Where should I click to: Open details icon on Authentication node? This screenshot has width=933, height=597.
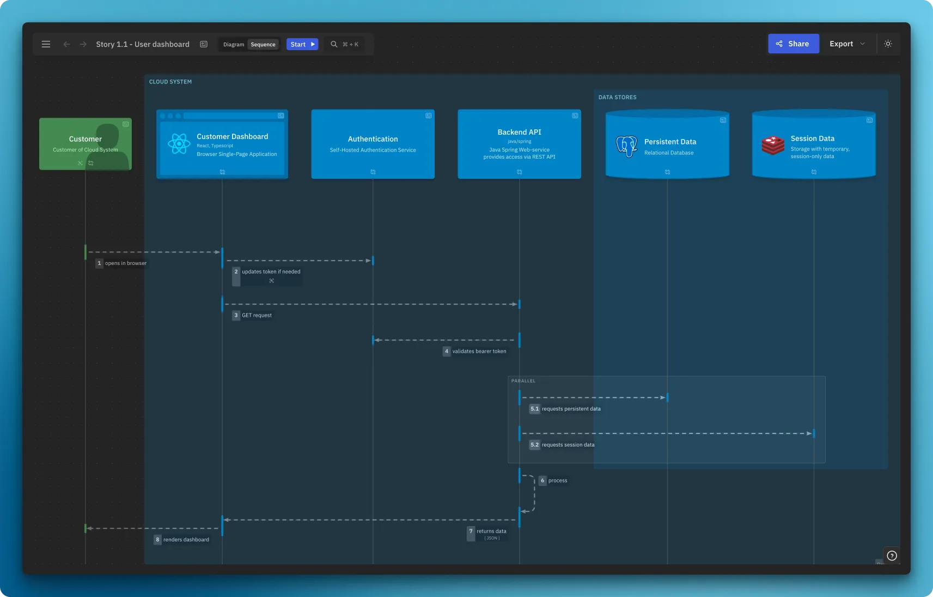click(429, 116)
